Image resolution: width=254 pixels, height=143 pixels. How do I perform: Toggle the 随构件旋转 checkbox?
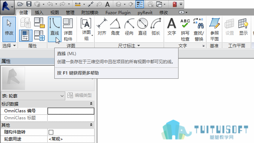51,132
